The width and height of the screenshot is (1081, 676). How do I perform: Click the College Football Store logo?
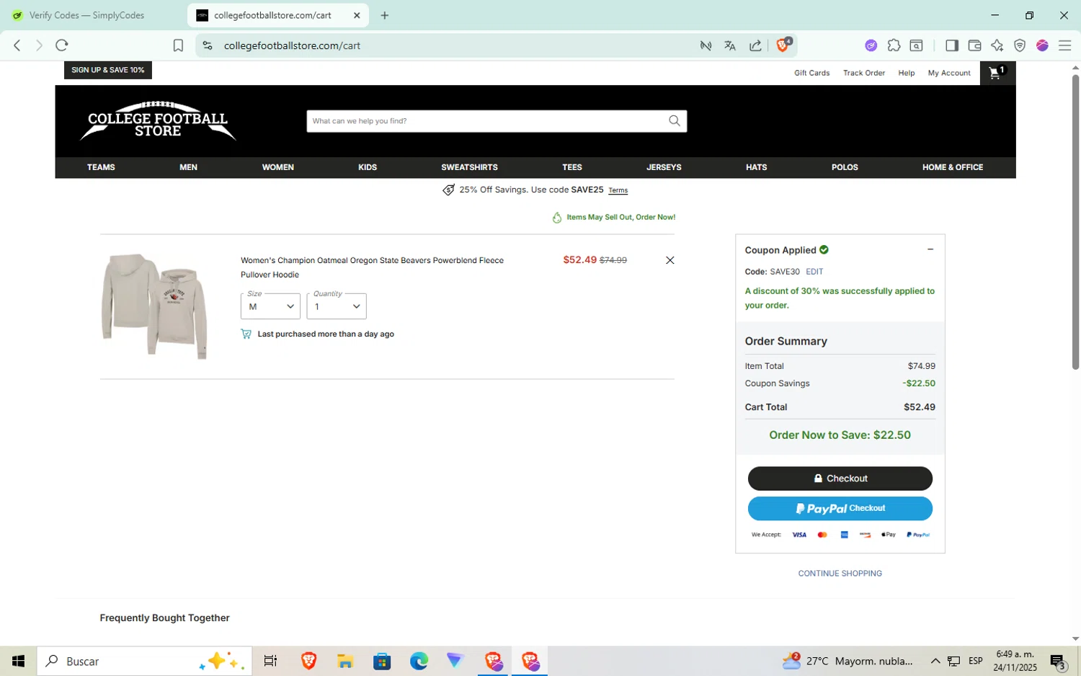click(x=158, y=121)
